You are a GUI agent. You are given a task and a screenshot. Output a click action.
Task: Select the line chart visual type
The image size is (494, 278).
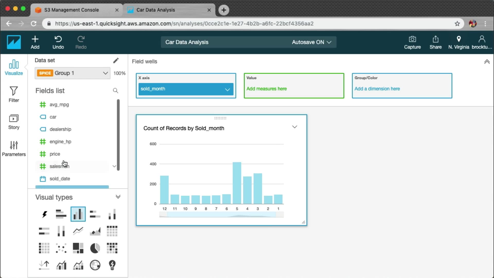click(x=78, y=231)
